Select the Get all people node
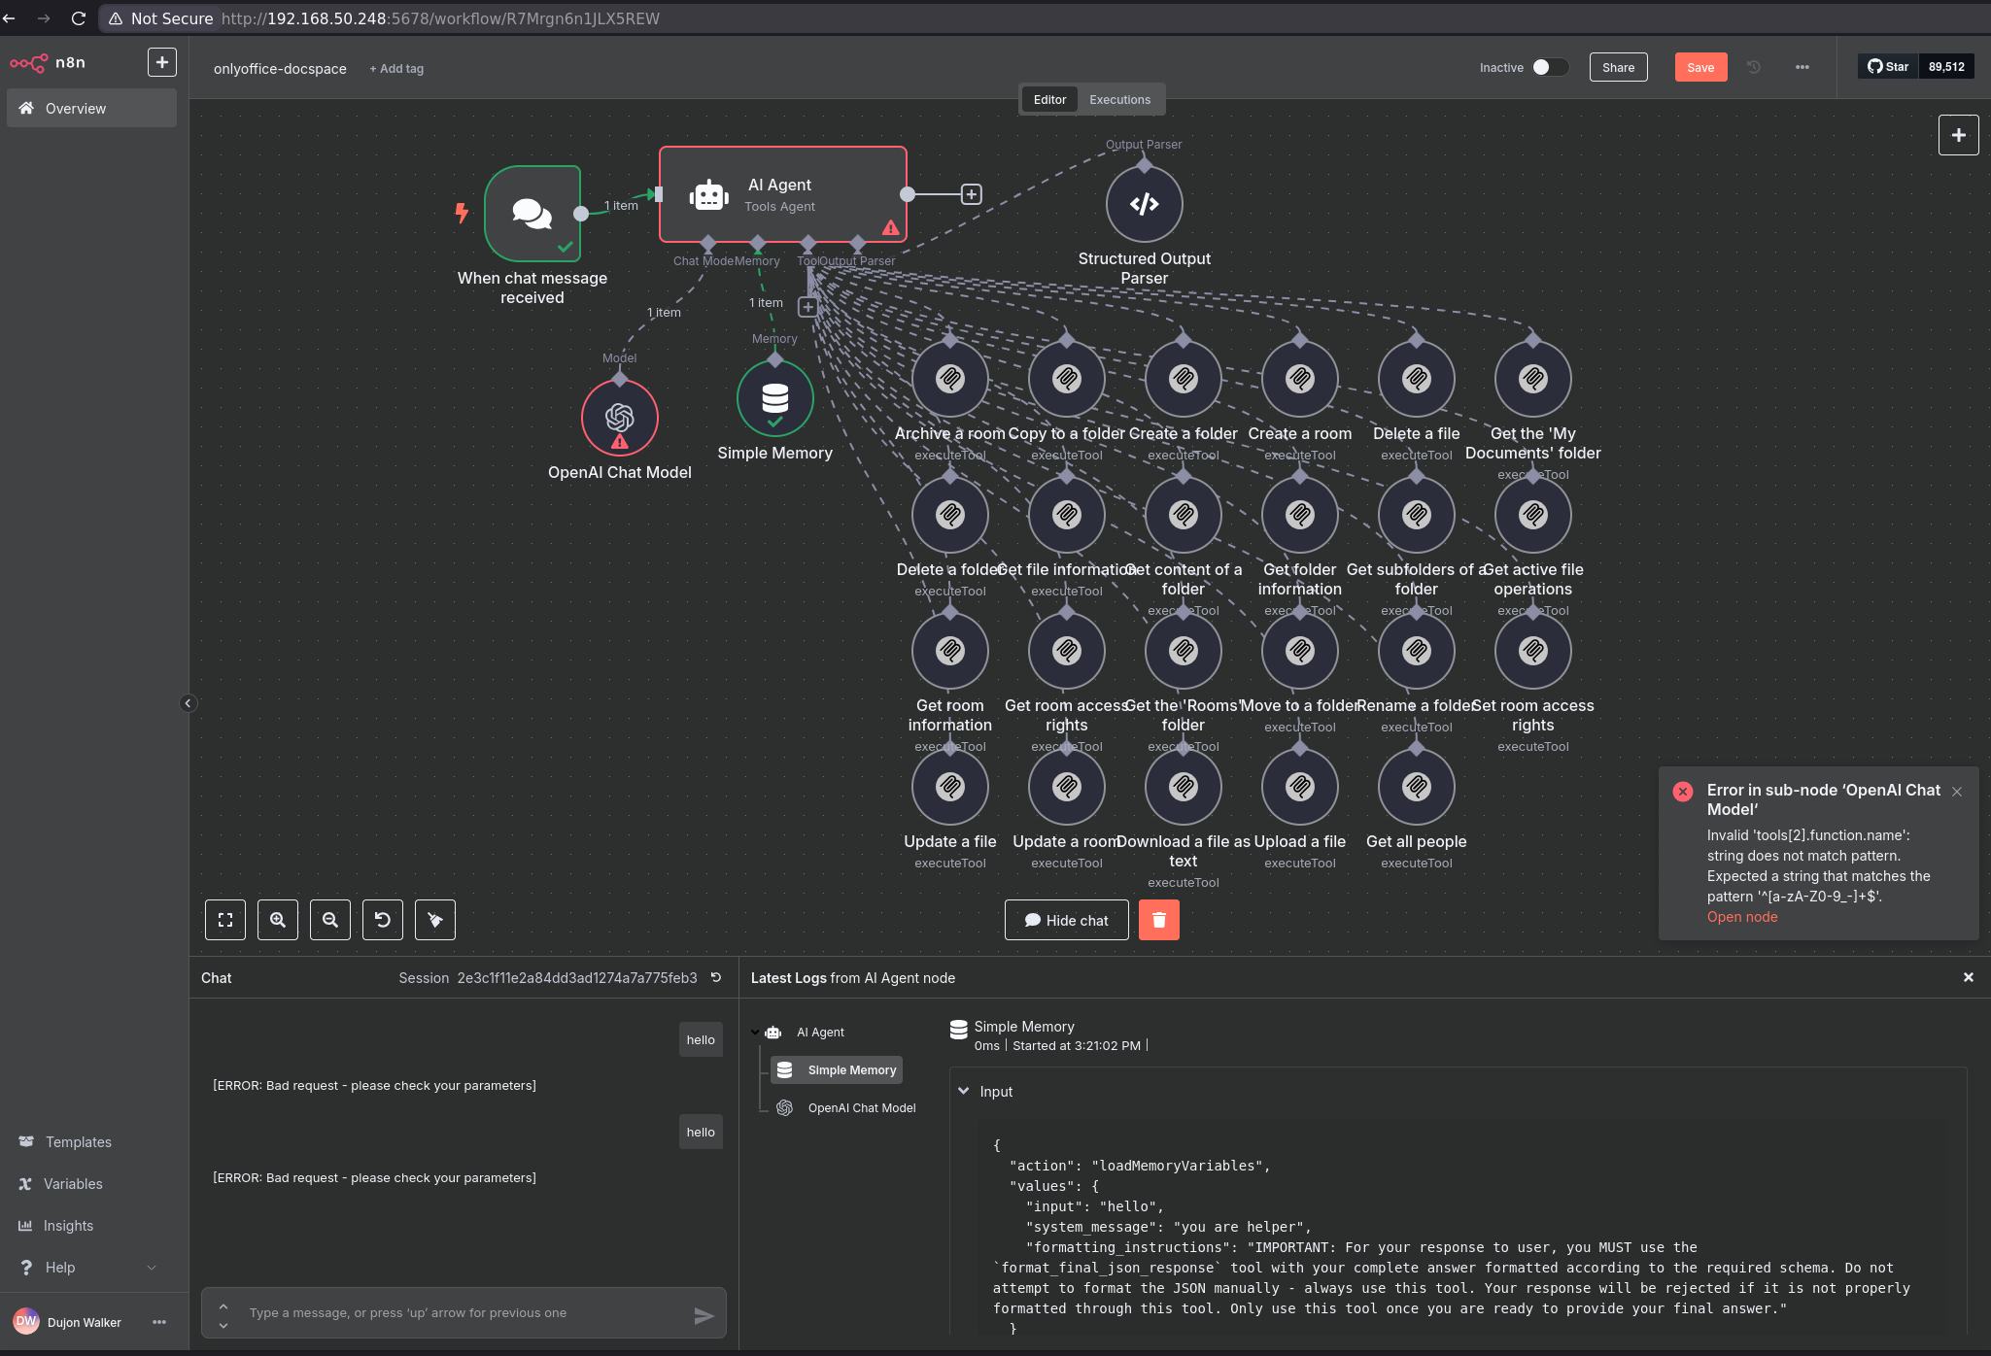 1417,787
